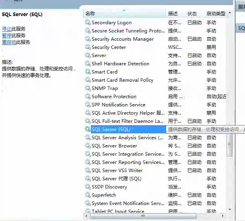
Task: Click the SQL Active Directory Helper gear icon
Action: (x=88, y=113)
